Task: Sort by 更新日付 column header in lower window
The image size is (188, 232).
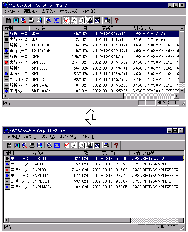Action: pos(110,153)
